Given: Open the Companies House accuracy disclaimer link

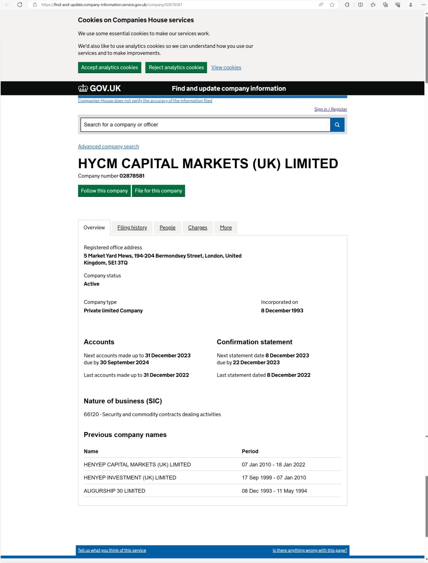Looking at the screenshot, I should (145, 101).
